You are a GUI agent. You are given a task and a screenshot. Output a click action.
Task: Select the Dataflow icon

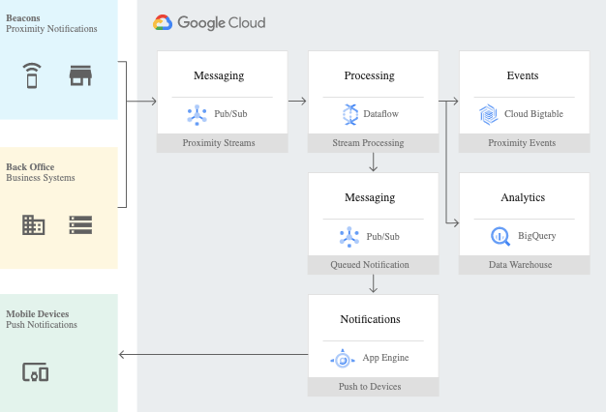(349, 114)
